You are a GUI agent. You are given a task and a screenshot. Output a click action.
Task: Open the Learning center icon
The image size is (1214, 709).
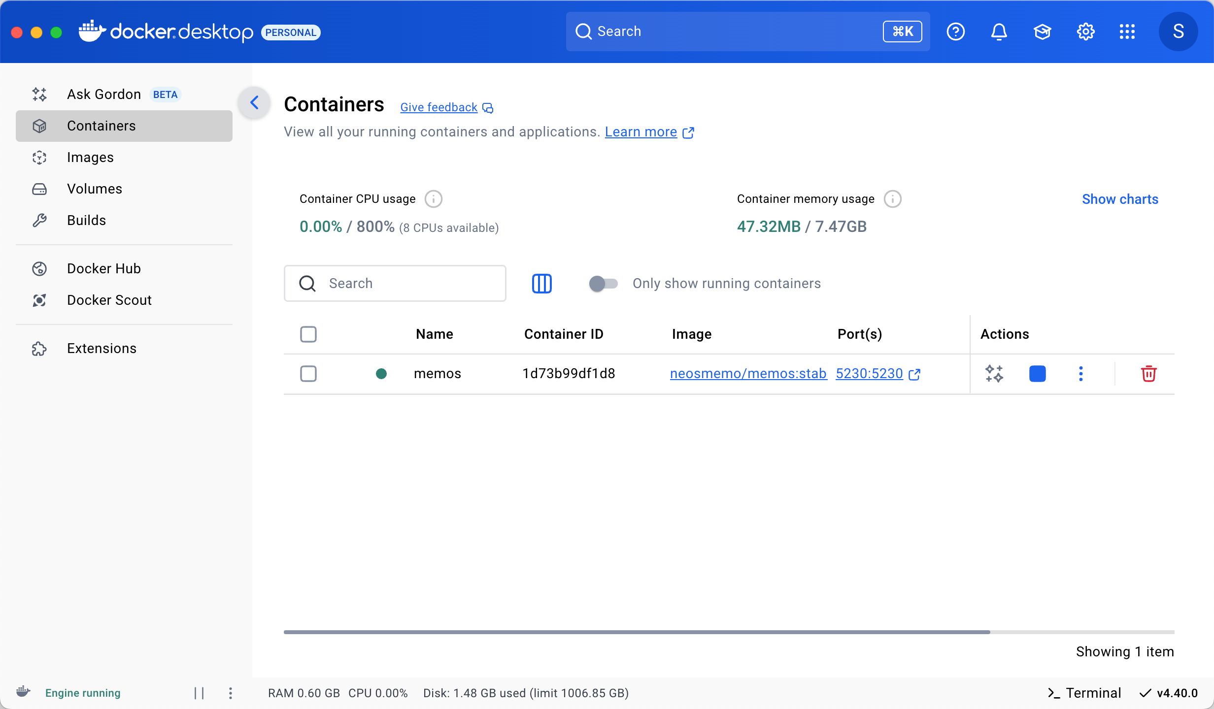pos(1042,32)
